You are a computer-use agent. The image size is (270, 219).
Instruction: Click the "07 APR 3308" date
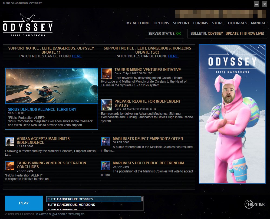click(25, 171)
